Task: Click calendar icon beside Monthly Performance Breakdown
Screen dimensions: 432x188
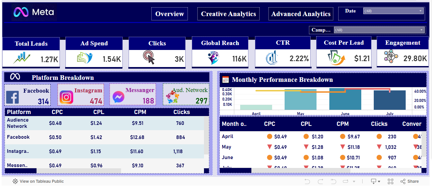Action: 225,80
